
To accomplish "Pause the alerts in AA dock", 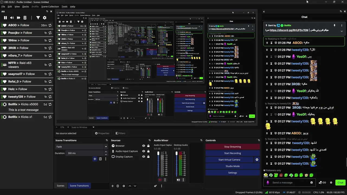I will click(x=5, y=18).
